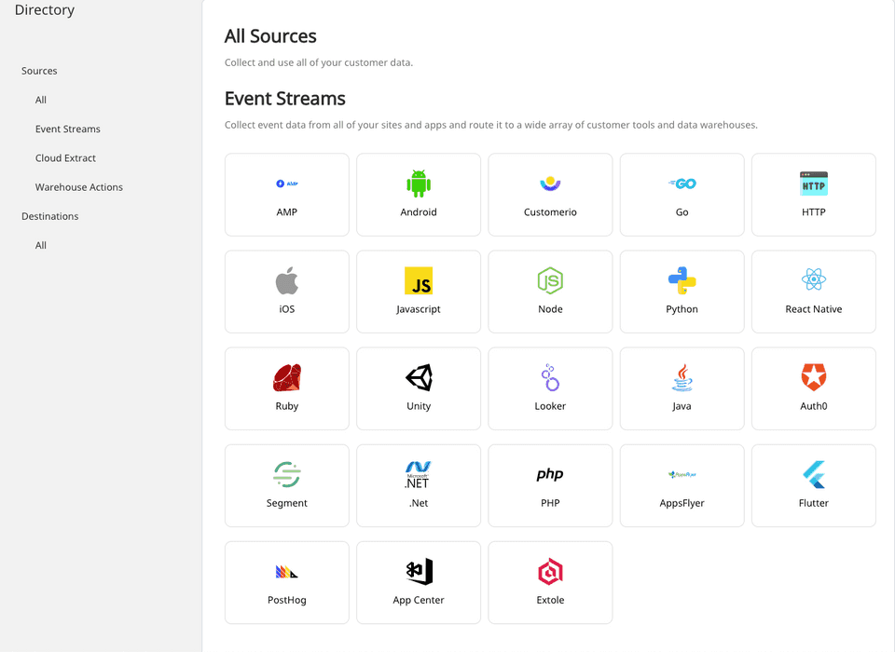Select the Auth0 source tile
895x652 pixels.
[x=813, y=388]
